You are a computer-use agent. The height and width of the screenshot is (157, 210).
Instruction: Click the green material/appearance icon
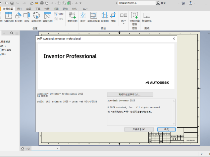pos(69,3)
